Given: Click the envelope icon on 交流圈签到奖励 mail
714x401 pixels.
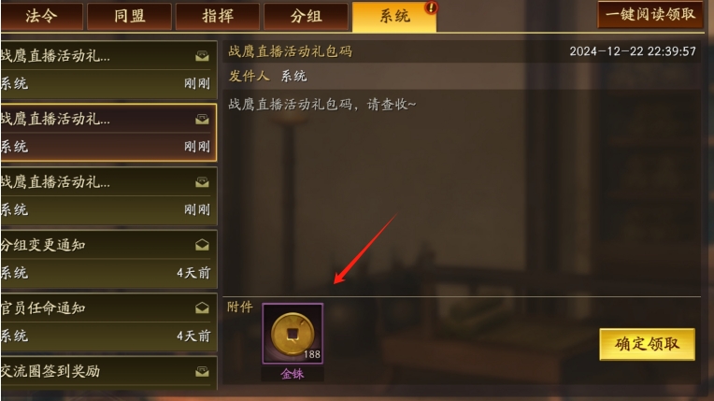Looking at the screenshot, I should coord(202,372).
